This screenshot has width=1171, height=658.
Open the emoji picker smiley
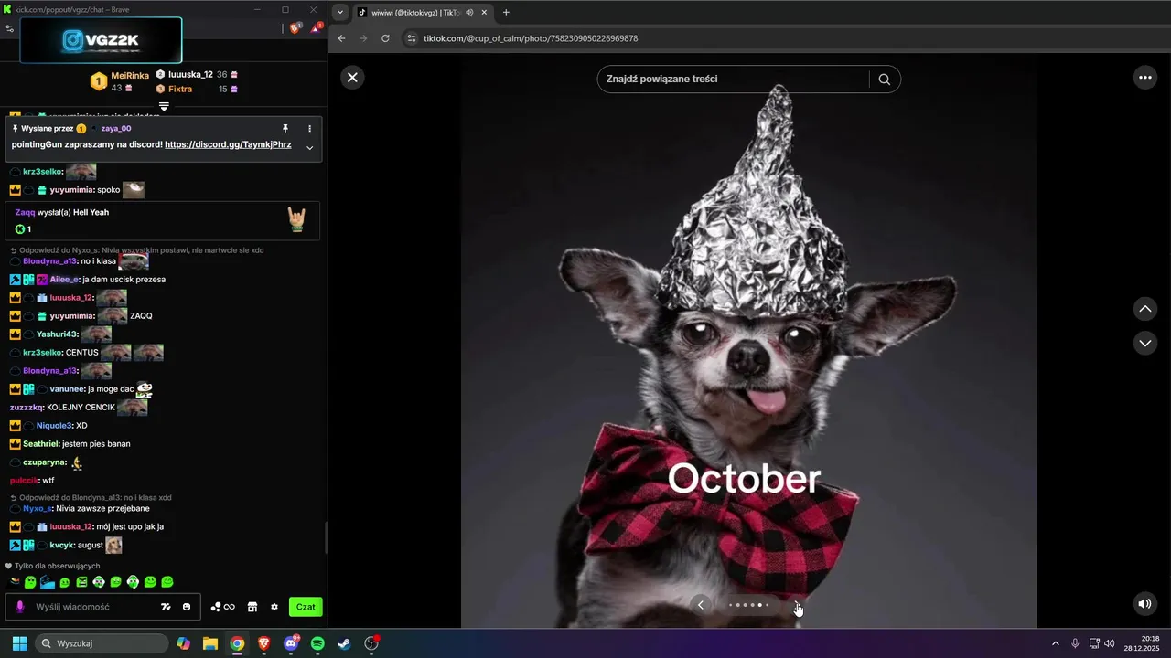(187, 607)
